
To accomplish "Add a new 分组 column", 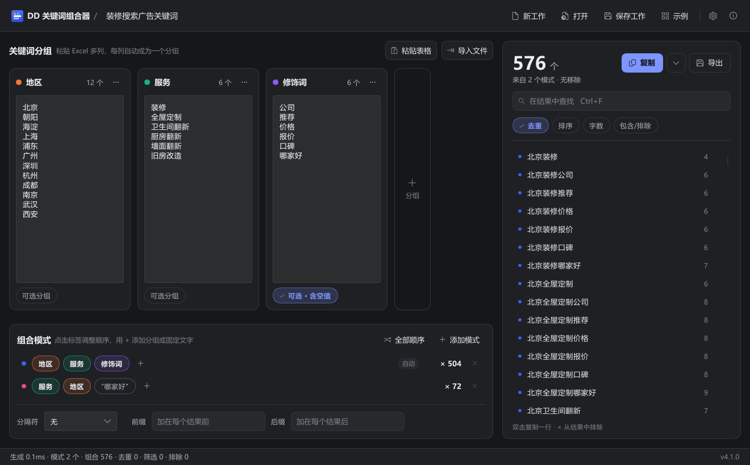I will (x=413, y=189).
